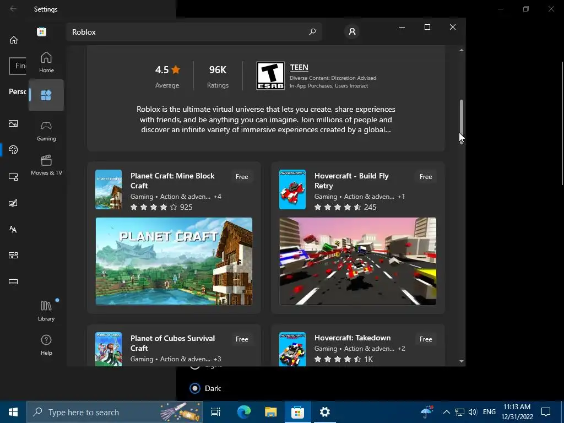Open Background settings icon in Settings sidebar
Image resolution: width=564 pixels, height=423 pixels.
pos(13,123)
